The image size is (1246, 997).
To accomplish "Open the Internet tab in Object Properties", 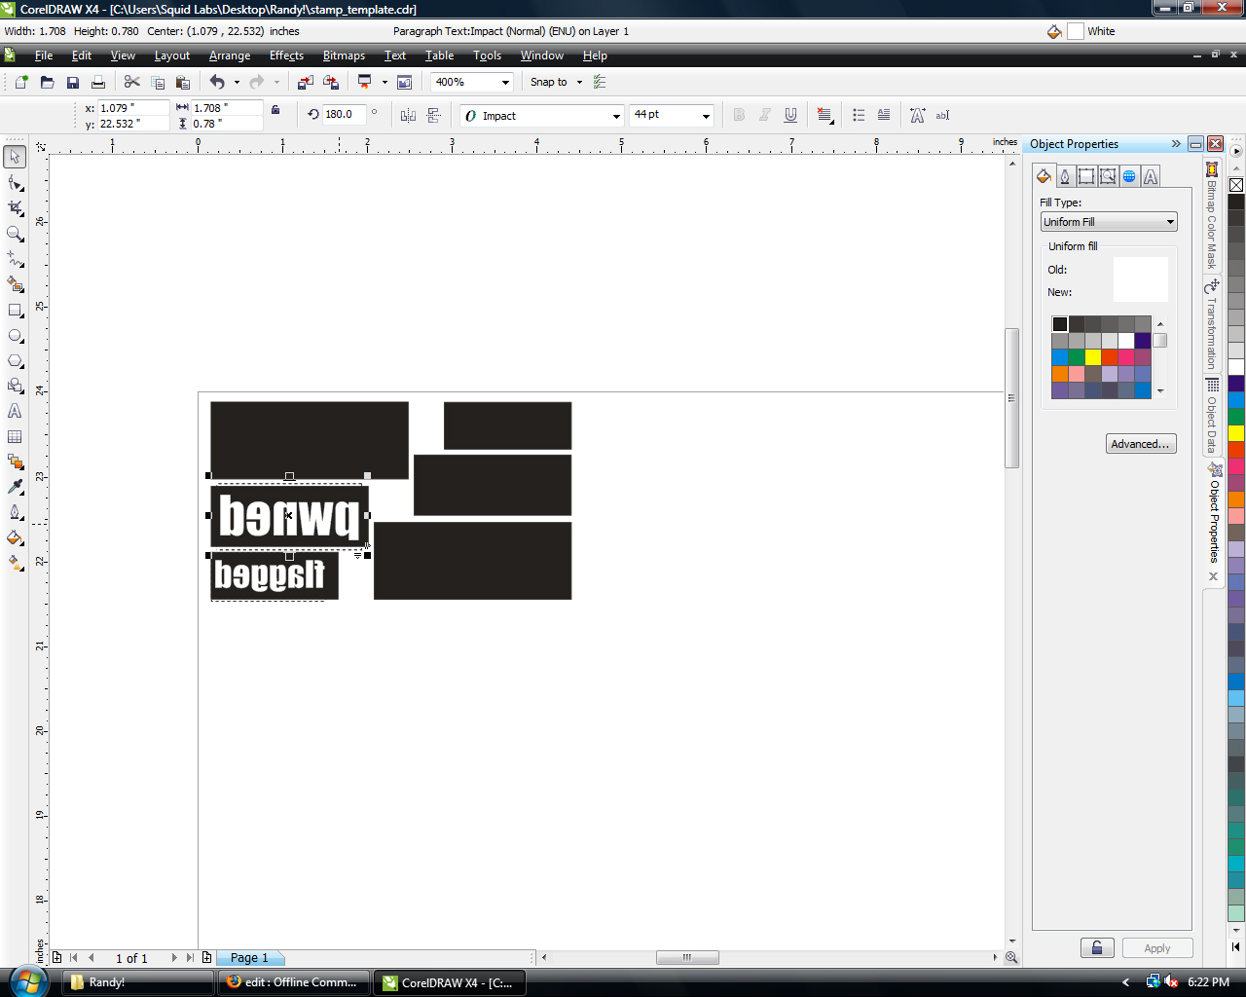I will click(x=1129, y=176).
